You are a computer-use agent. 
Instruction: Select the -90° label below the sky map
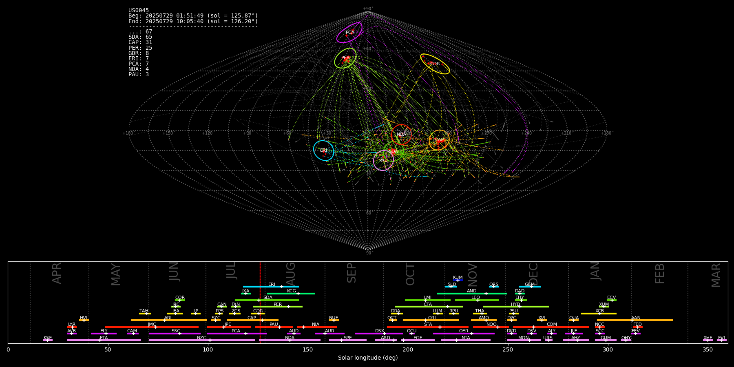[x=368, y=253]
